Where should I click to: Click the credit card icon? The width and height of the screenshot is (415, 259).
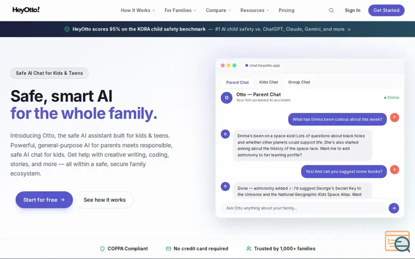coord(169,249)
